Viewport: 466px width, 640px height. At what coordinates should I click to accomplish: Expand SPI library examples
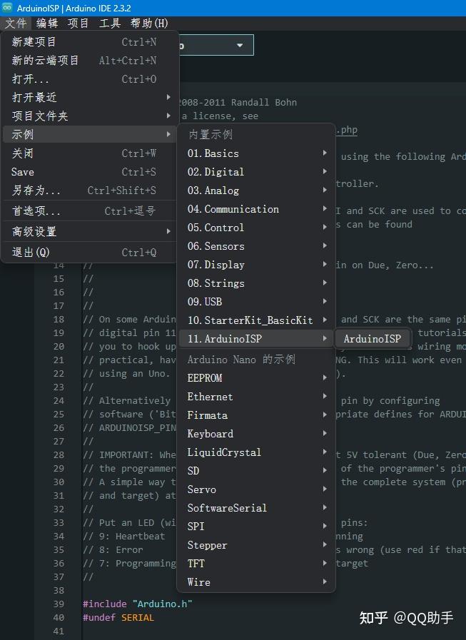[x=256, y=527]
